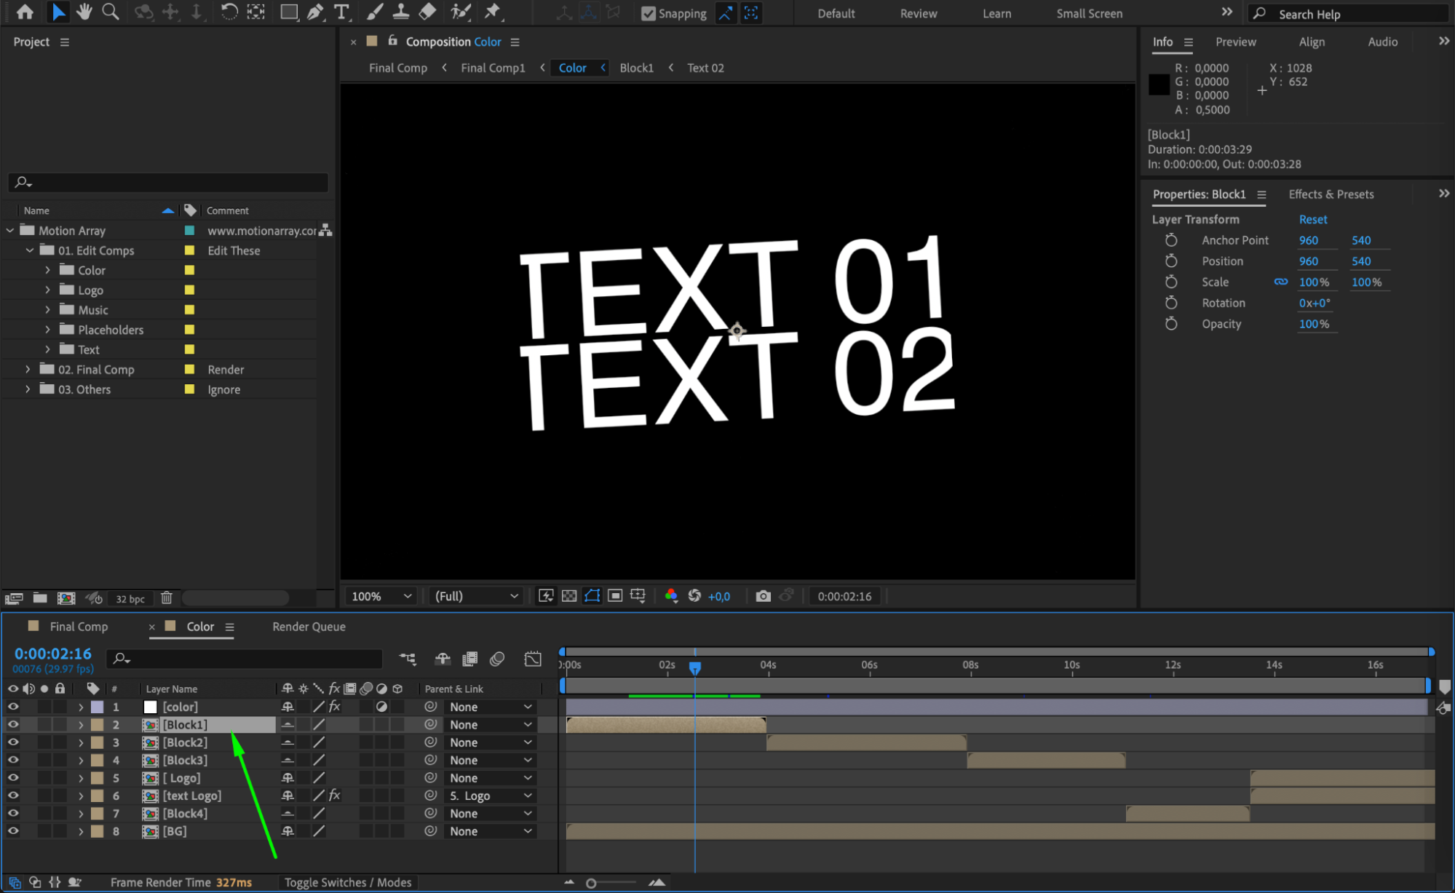The image size is (1455, 893).
Task: Hide the Block2 layer eye
Action: (13, 742)
